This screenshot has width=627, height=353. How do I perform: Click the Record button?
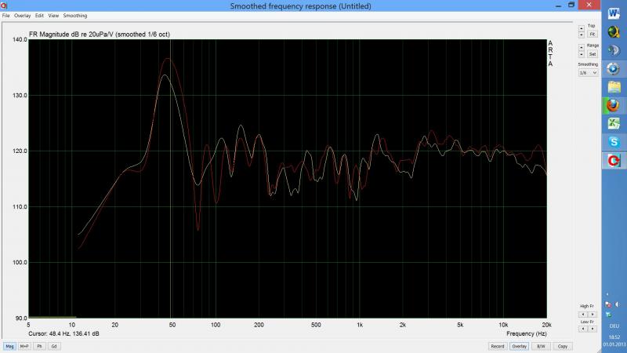click(x=497, y=346)
